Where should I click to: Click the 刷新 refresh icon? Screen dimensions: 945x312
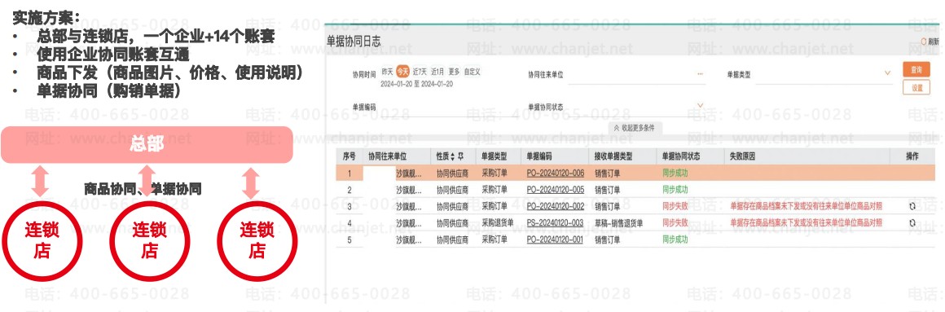pos(923,42)
